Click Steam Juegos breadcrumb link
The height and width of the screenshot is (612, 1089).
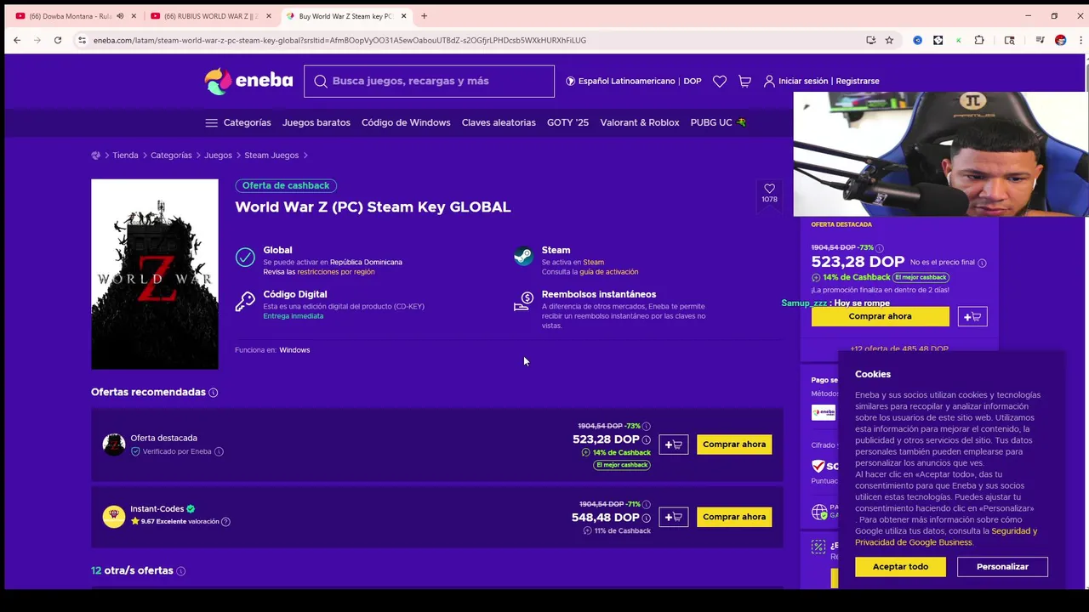tap(271, 156)
